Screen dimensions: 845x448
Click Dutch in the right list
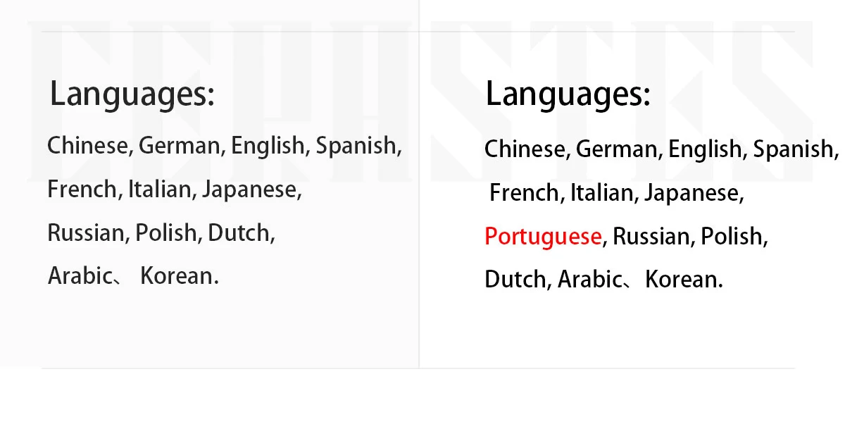(515, 280)
